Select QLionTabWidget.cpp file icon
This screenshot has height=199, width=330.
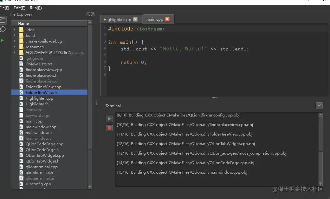[x=21, y=155]
